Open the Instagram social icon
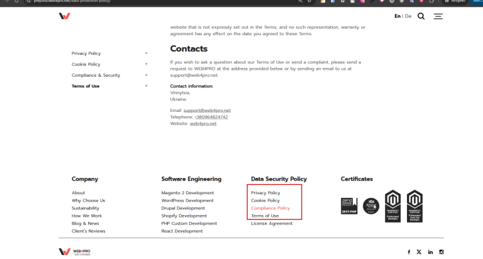The image size is (483, 259). (x=441, y=252)
